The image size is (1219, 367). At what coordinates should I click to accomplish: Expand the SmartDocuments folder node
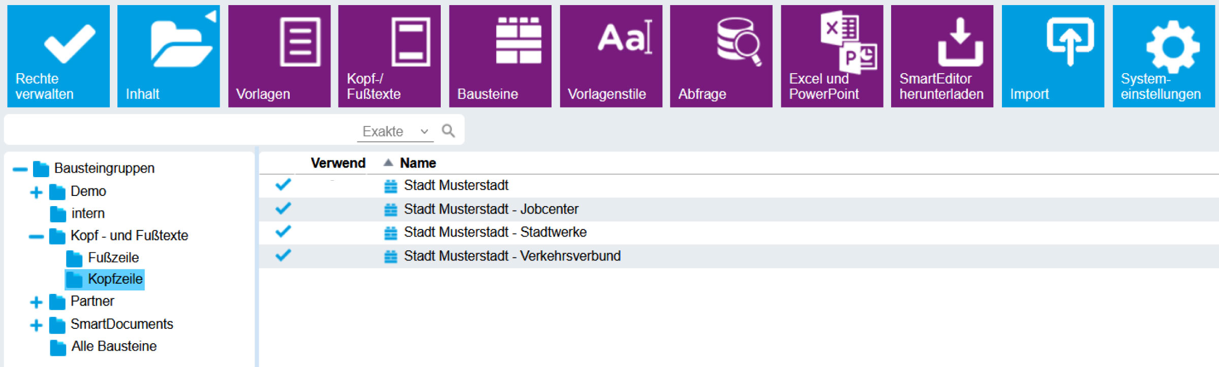(x=36, y=325)
